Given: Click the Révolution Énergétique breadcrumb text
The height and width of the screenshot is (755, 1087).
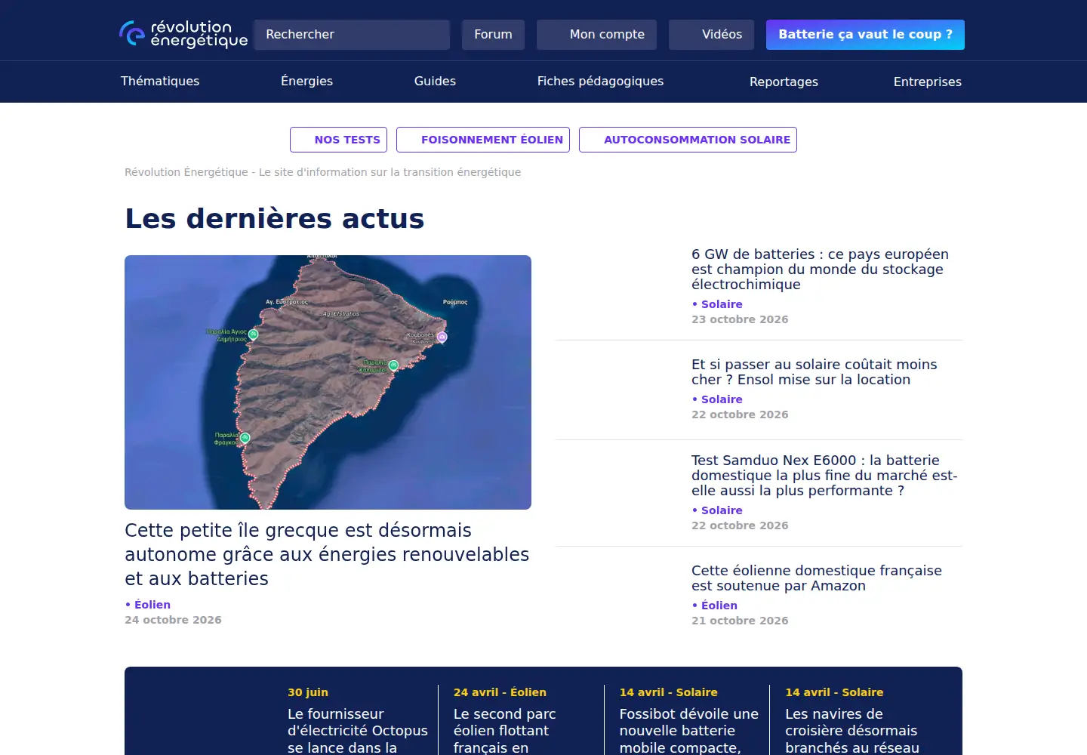Looking at the screenshot, I should pos(322,172).
